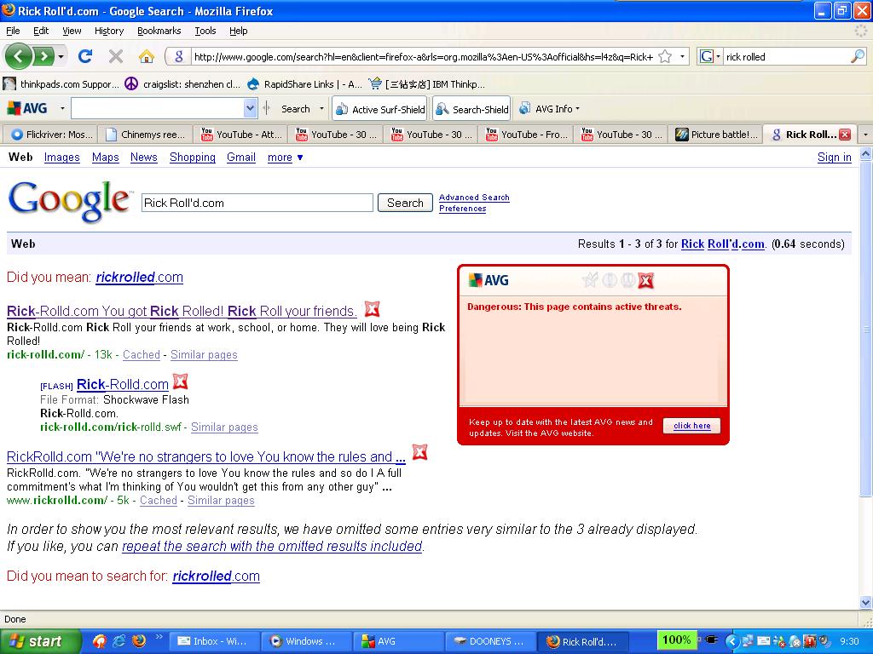Click the magnifier in the search bar
Viewport: 873px width, 654px height.
858,56
